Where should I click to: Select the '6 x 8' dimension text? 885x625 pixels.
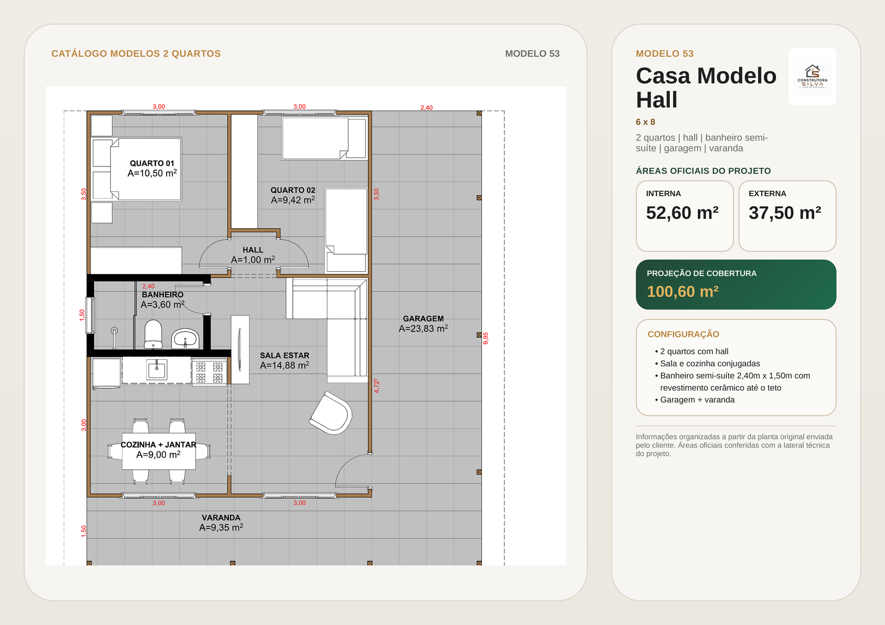coord(645,122)
